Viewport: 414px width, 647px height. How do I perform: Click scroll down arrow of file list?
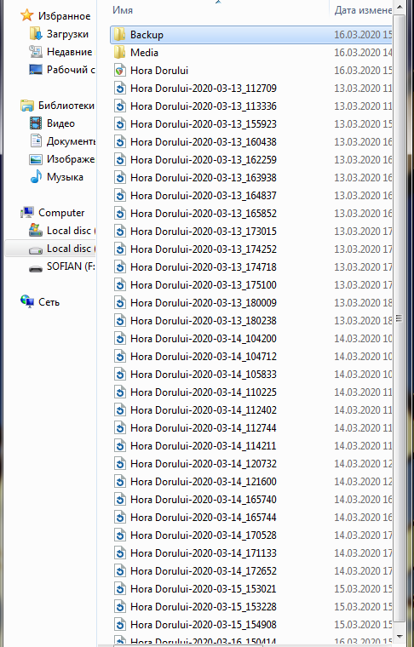pos(400,635)
